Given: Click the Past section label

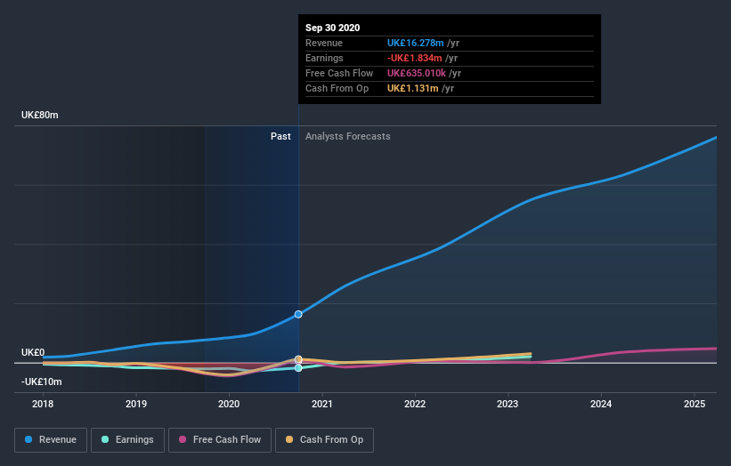Looking at the screenshot, I should (280, 136).
